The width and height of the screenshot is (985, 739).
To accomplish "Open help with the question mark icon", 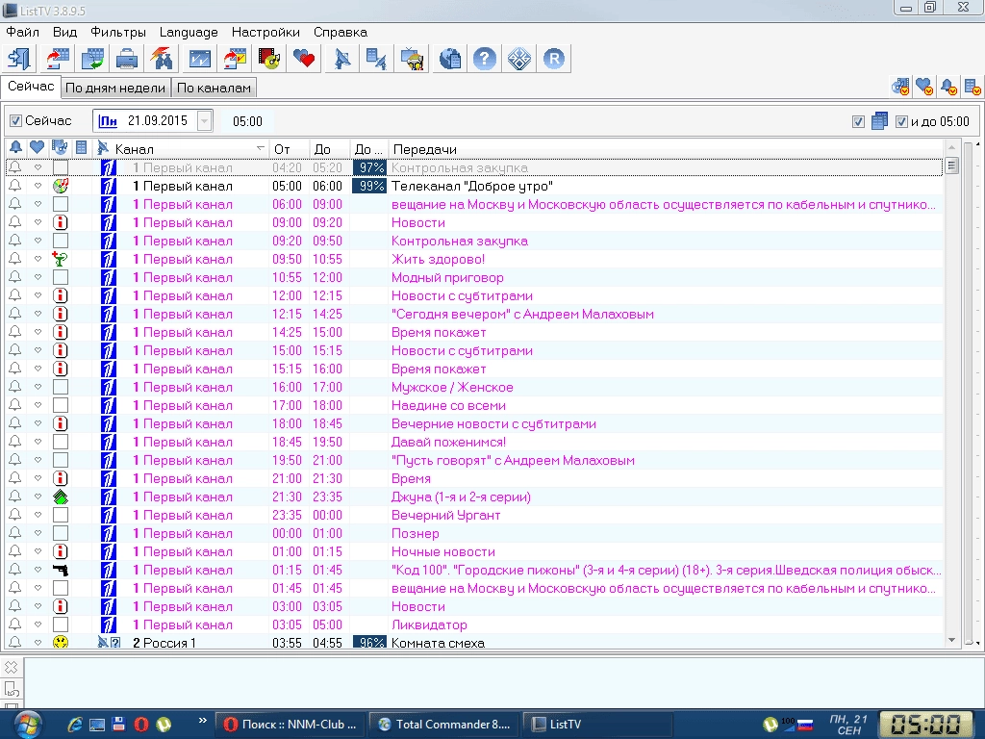I will coord(485,59).
